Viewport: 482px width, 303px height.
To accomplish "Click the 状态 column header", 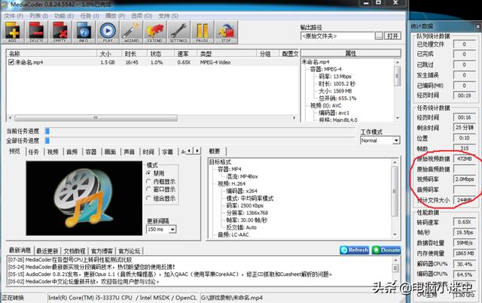I will [160, 53].
